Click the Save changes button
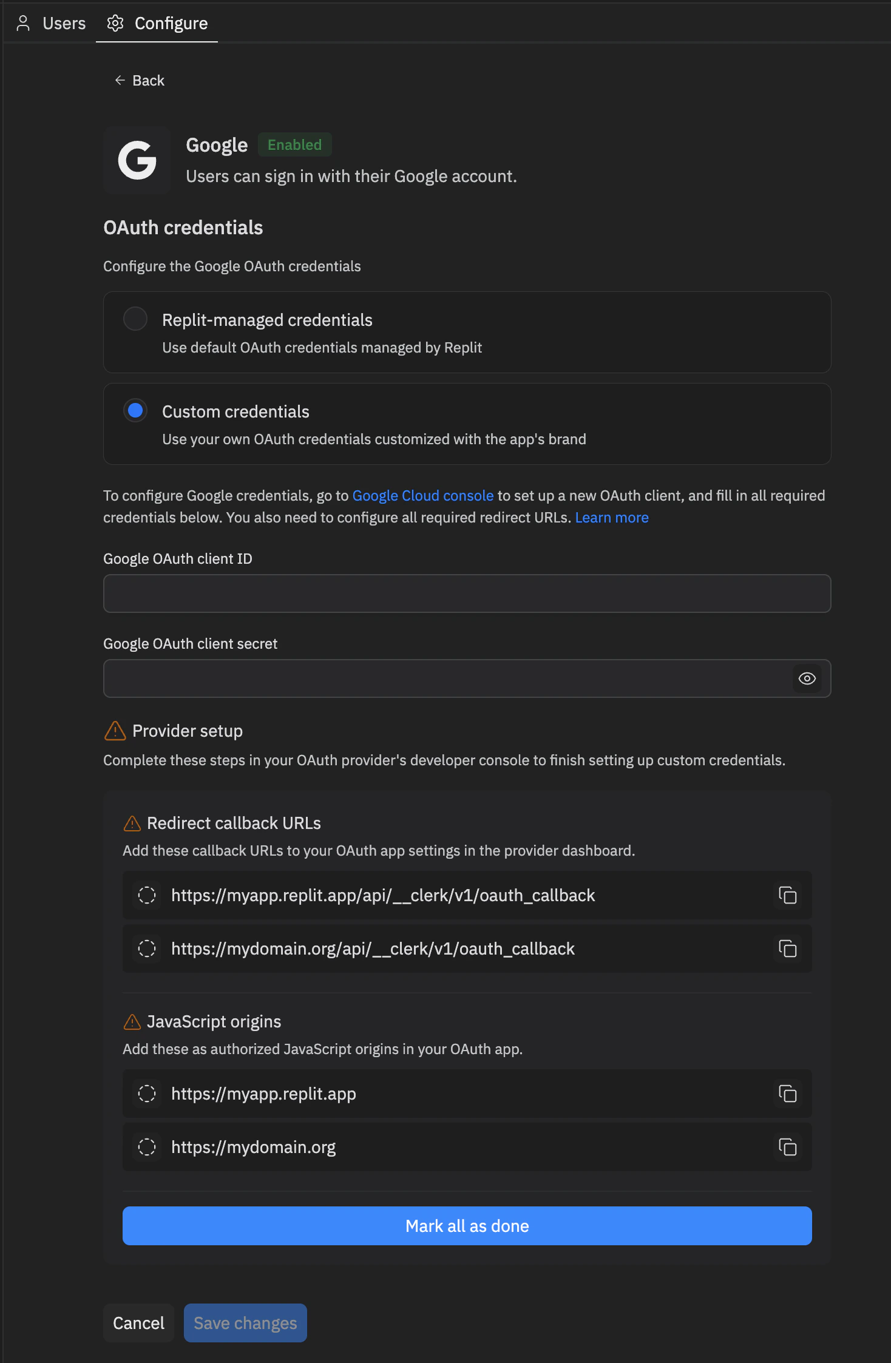The image size is (891, 1363). pos(245,1323)
